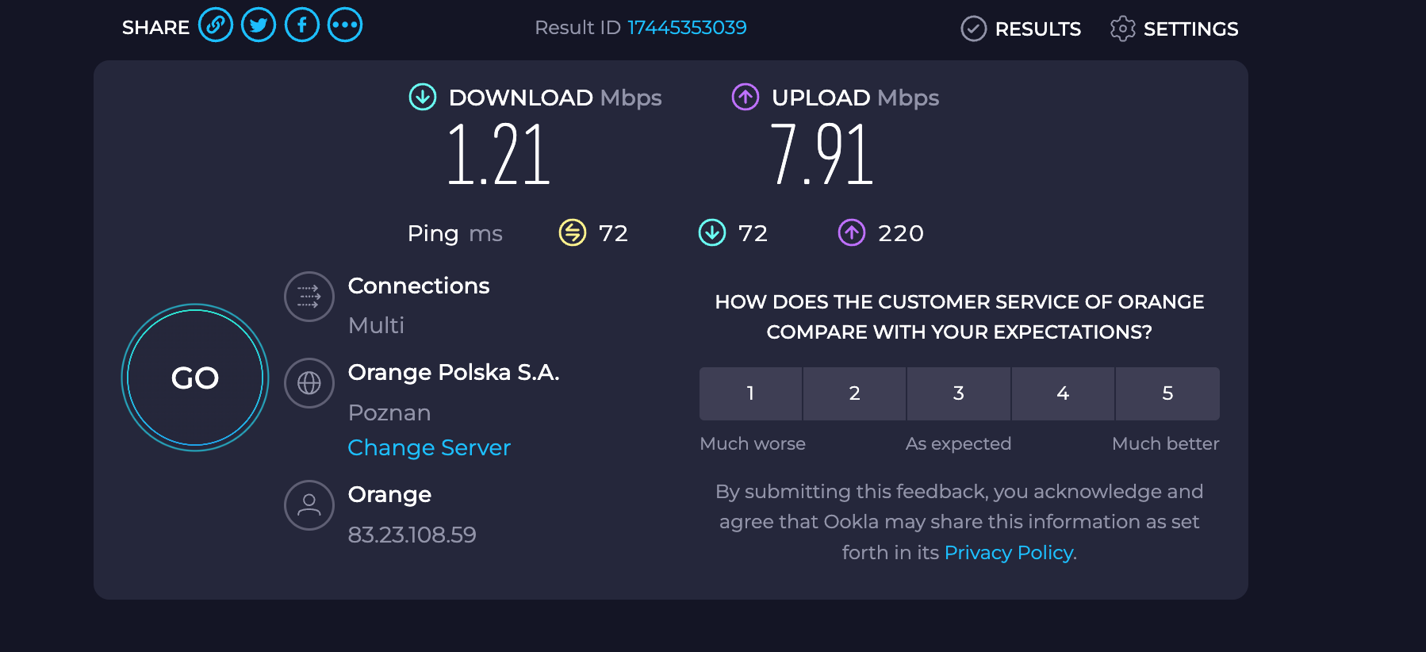Click the Change Server link

(x=429, y=448)
